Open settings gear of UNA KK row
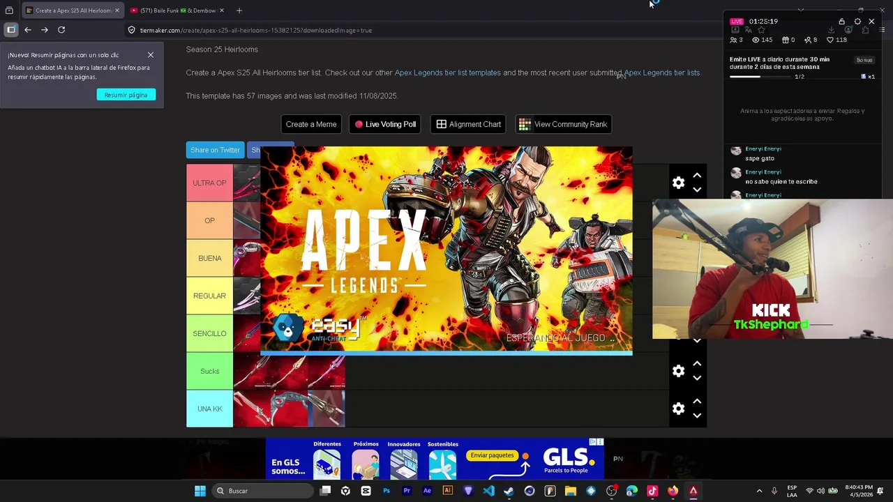Viewport: 893px width, 502px height. pyautogui.click(x=678, y=409)
